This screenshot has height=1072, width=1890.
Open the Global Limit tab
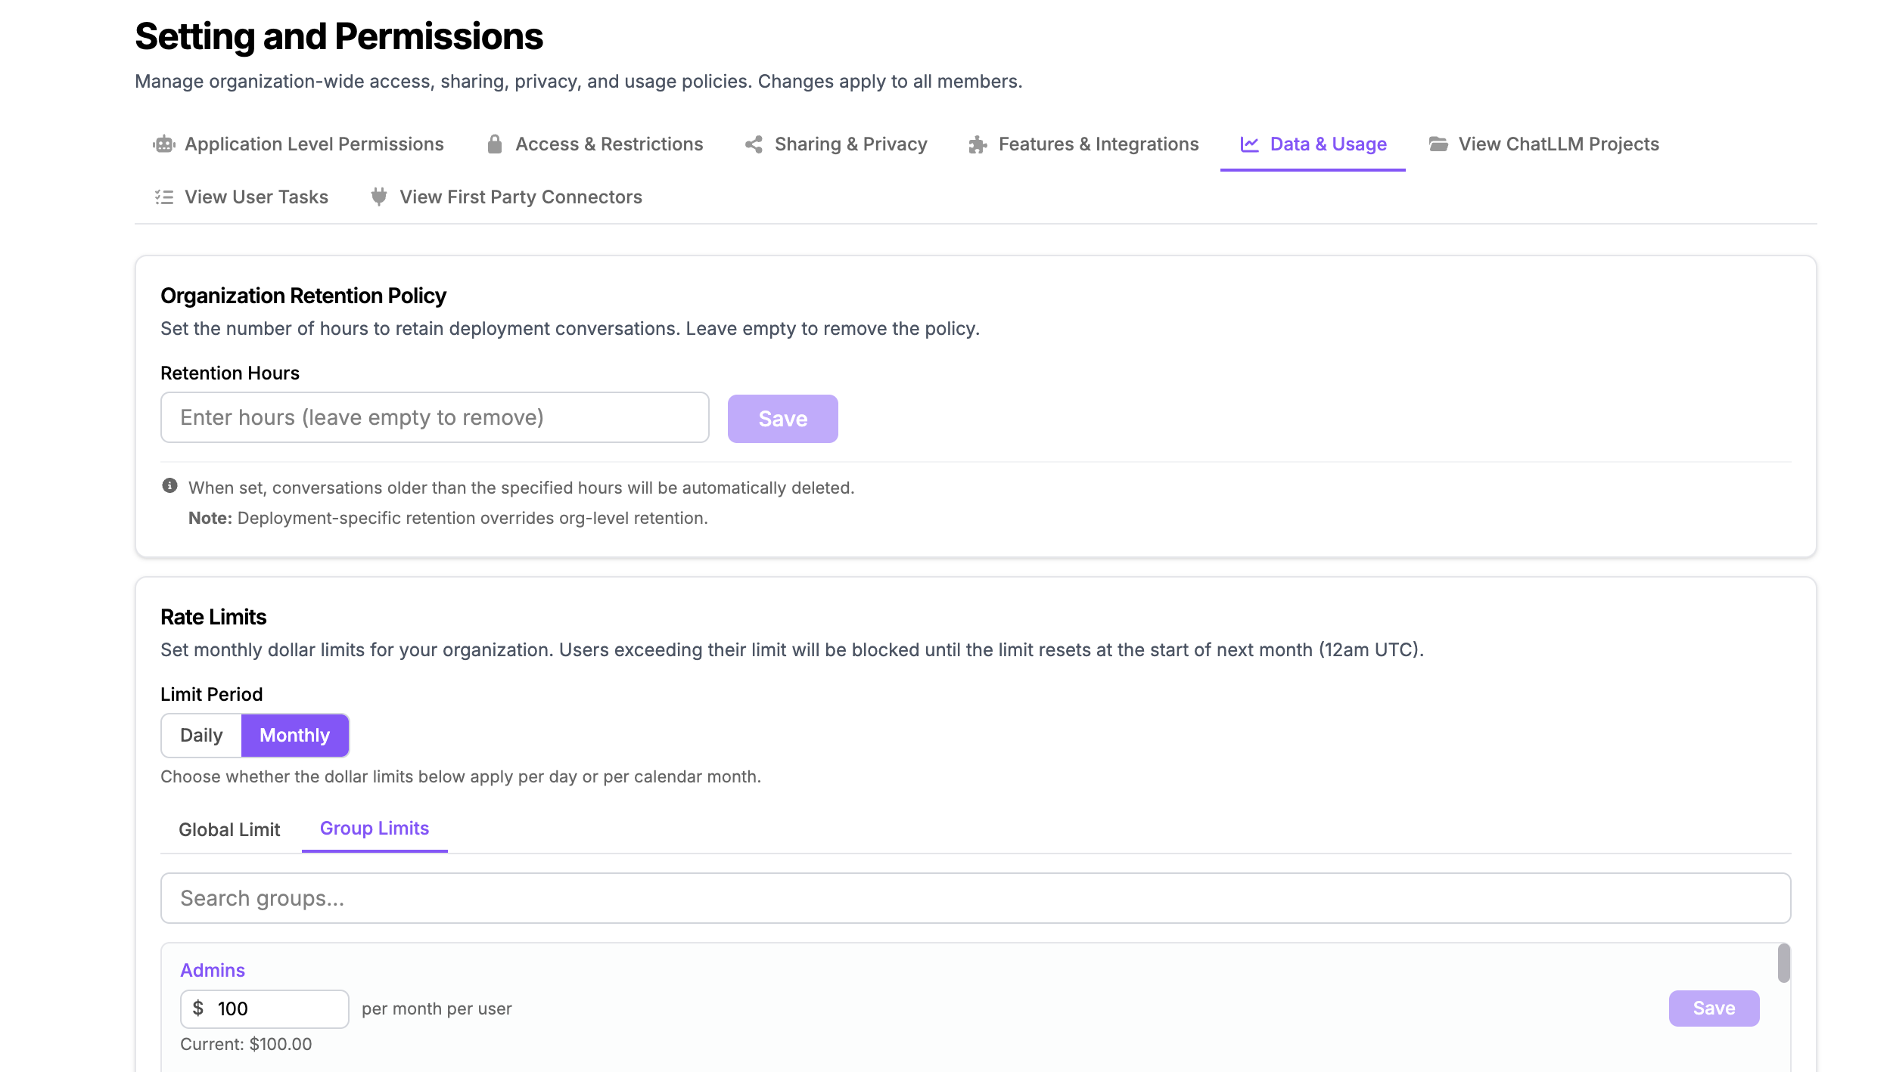229,830
